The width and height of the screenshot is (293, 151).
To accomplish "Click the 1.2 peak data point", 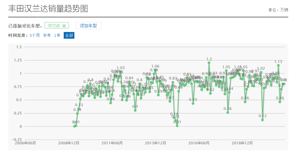I will (x=209, y=63).
